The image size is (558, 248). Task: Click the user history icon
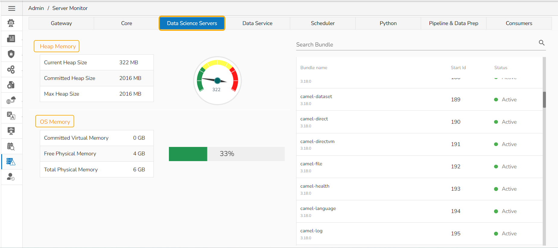coord(11,177)
